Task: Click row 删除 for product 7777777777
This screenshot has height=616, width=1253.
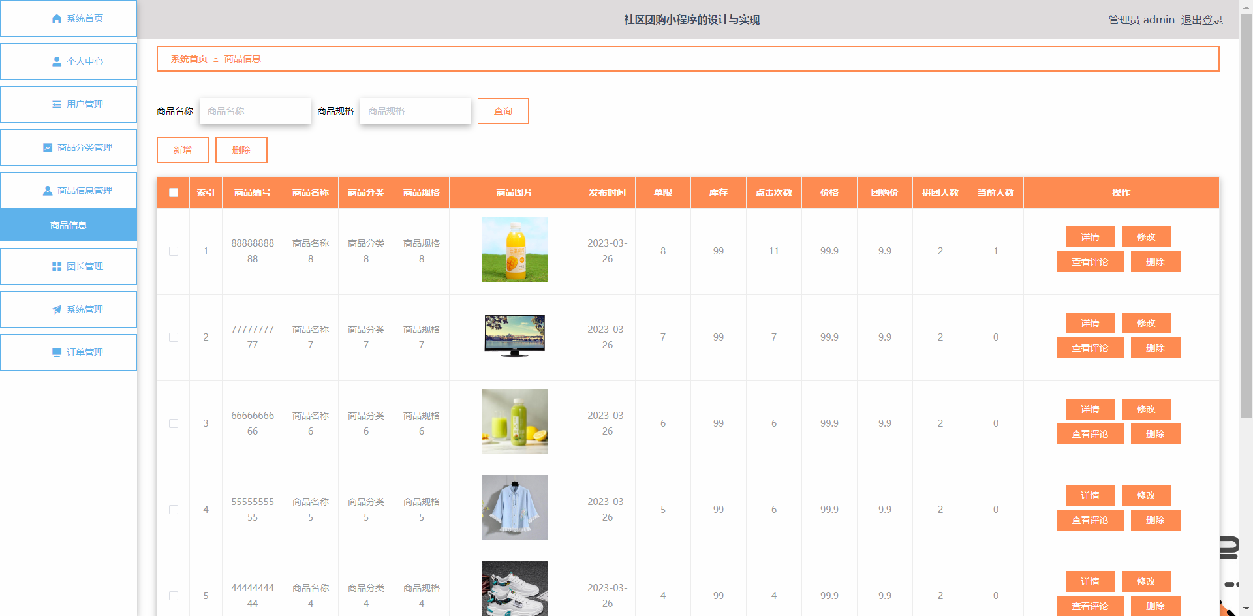Action: pos(1156,348)
